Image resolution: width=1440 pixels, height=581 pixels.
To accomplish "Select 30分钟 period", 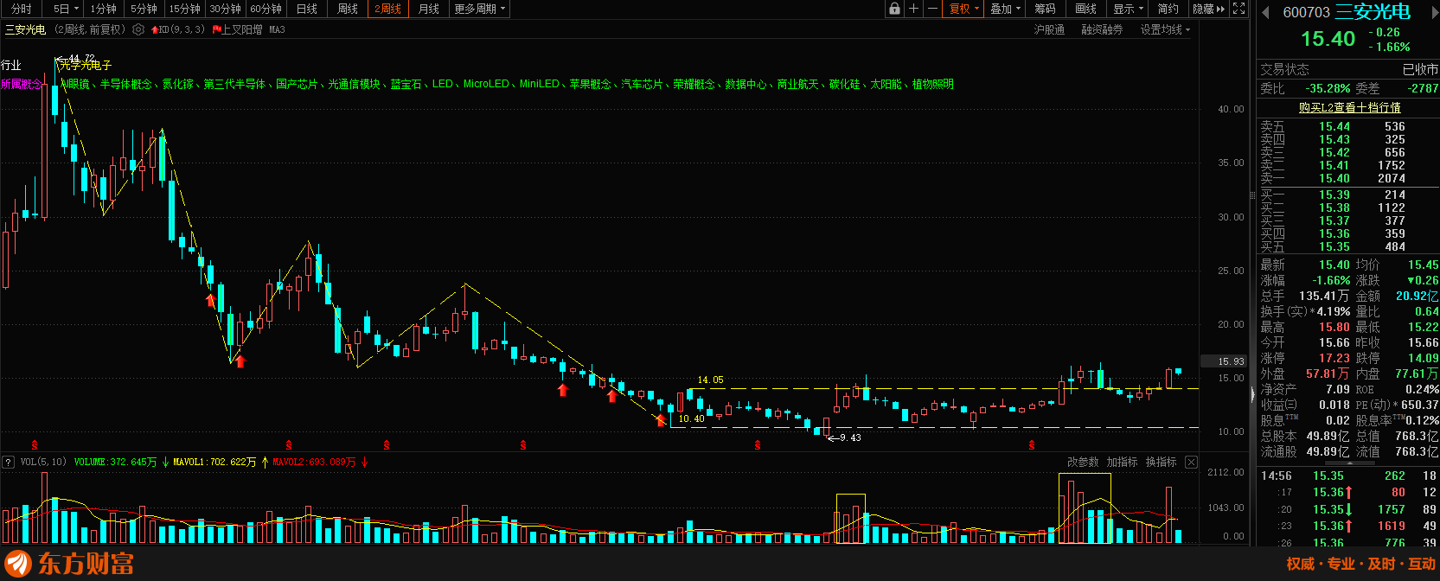I will point(225,9).
